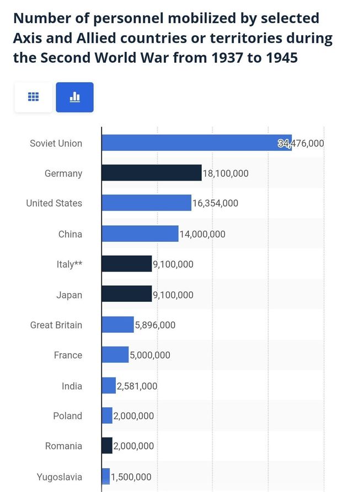Screen dimensions: 353x492
Task: Select the United States bar
Action: [146, 203]
